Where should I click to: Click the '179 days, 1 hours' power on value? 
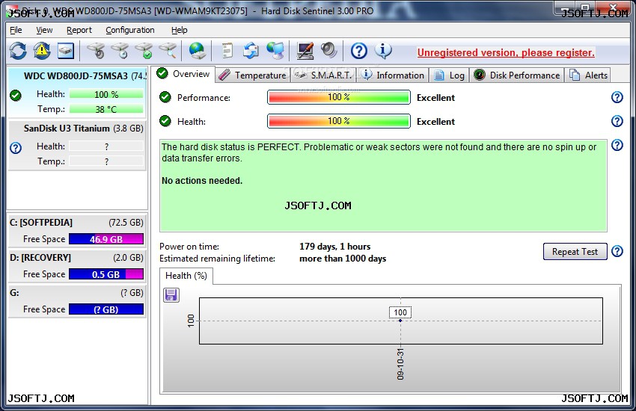click(334, 247)
